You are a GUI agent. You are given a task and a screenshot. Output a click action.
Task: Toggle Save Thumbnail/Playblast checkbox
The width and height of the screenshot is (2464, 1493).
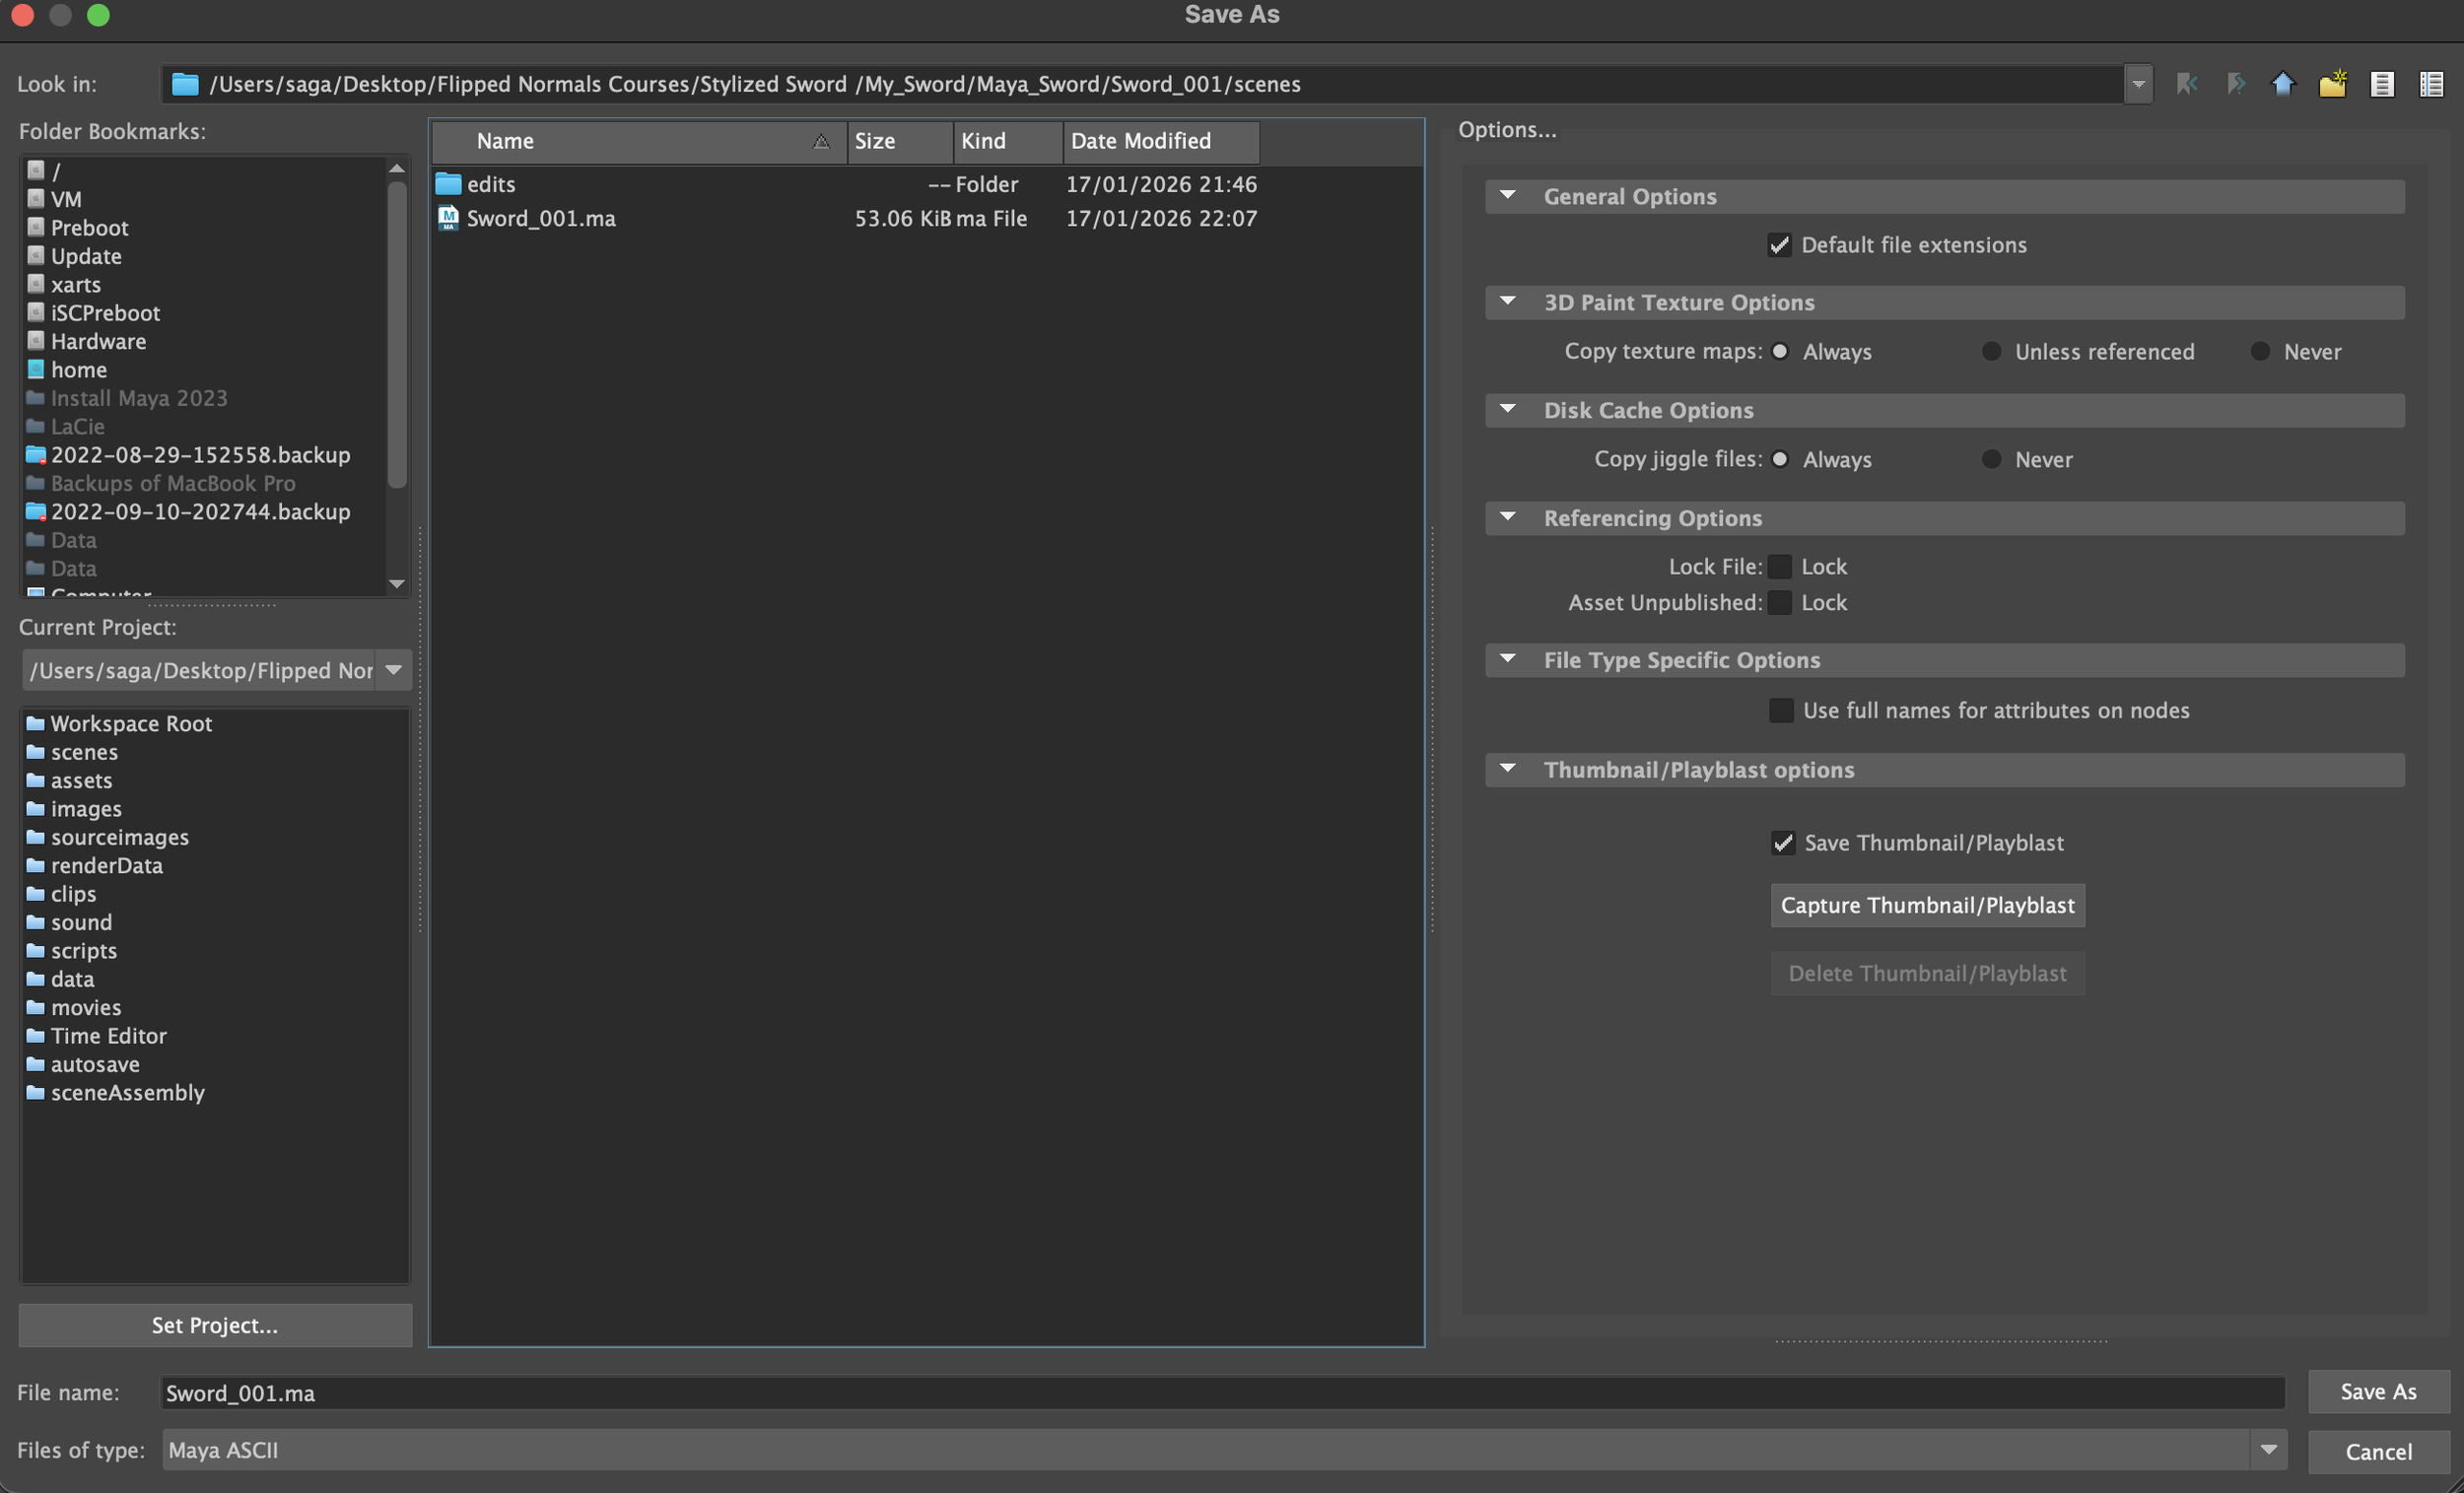(1782, 843)
